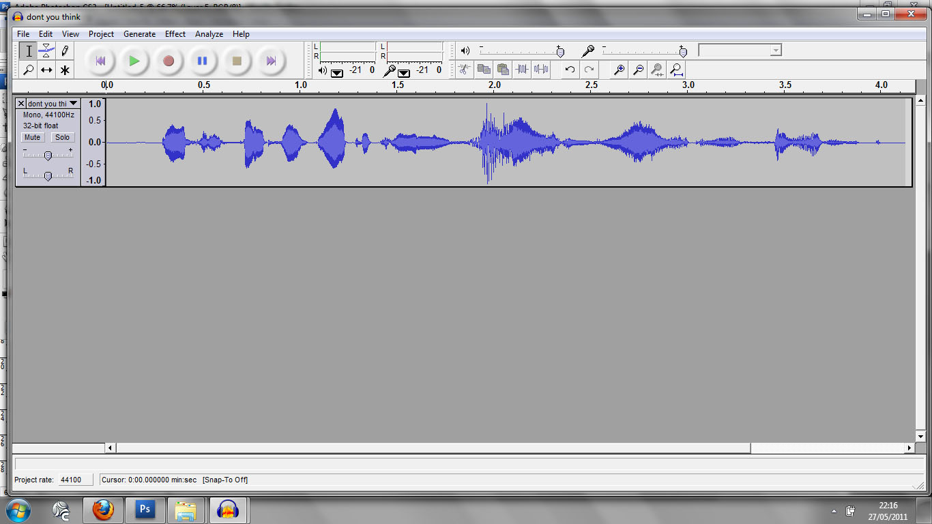Fit the project in the window
The height and width of the screenshot is (524, 932).
click(676, 69)
